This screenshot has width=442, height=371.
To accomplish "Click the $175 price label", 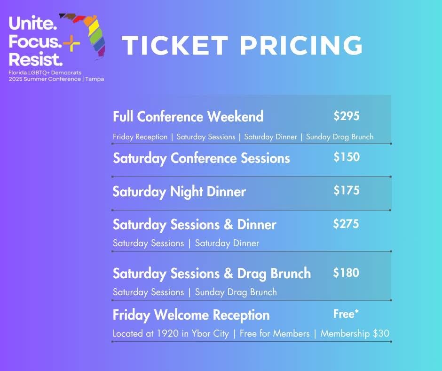I will coord(347,190).
